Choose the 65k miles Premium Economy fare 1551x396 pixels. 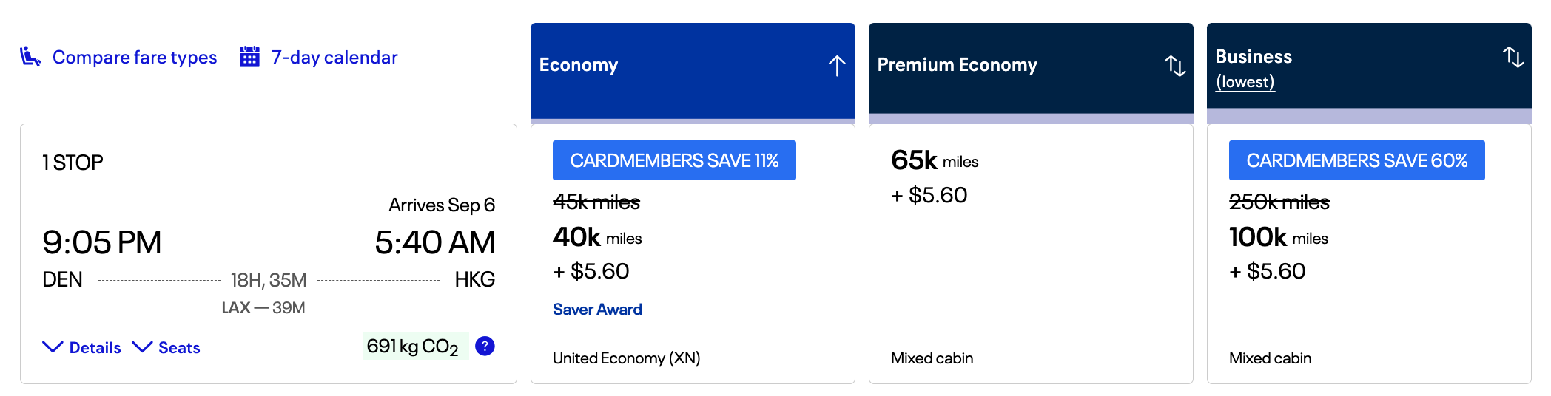tap(935, 160)
